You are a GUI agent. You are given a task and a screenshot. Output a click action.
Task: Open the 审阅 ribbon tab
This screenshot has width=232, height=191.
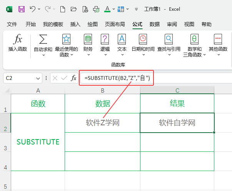(x=172, y=24)
